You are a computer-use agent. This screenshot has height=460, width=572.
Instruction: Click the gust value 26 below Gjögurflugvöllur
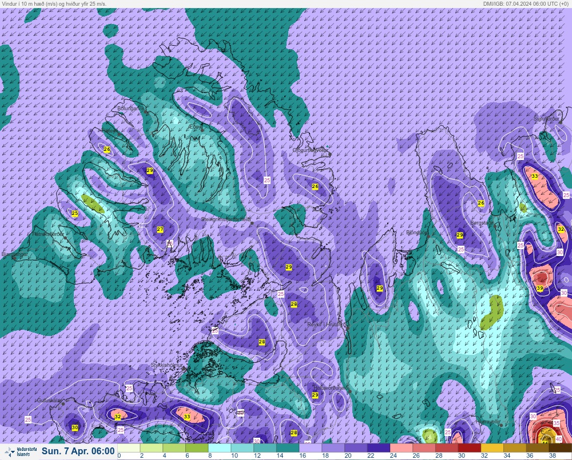[x=315, y=186]
